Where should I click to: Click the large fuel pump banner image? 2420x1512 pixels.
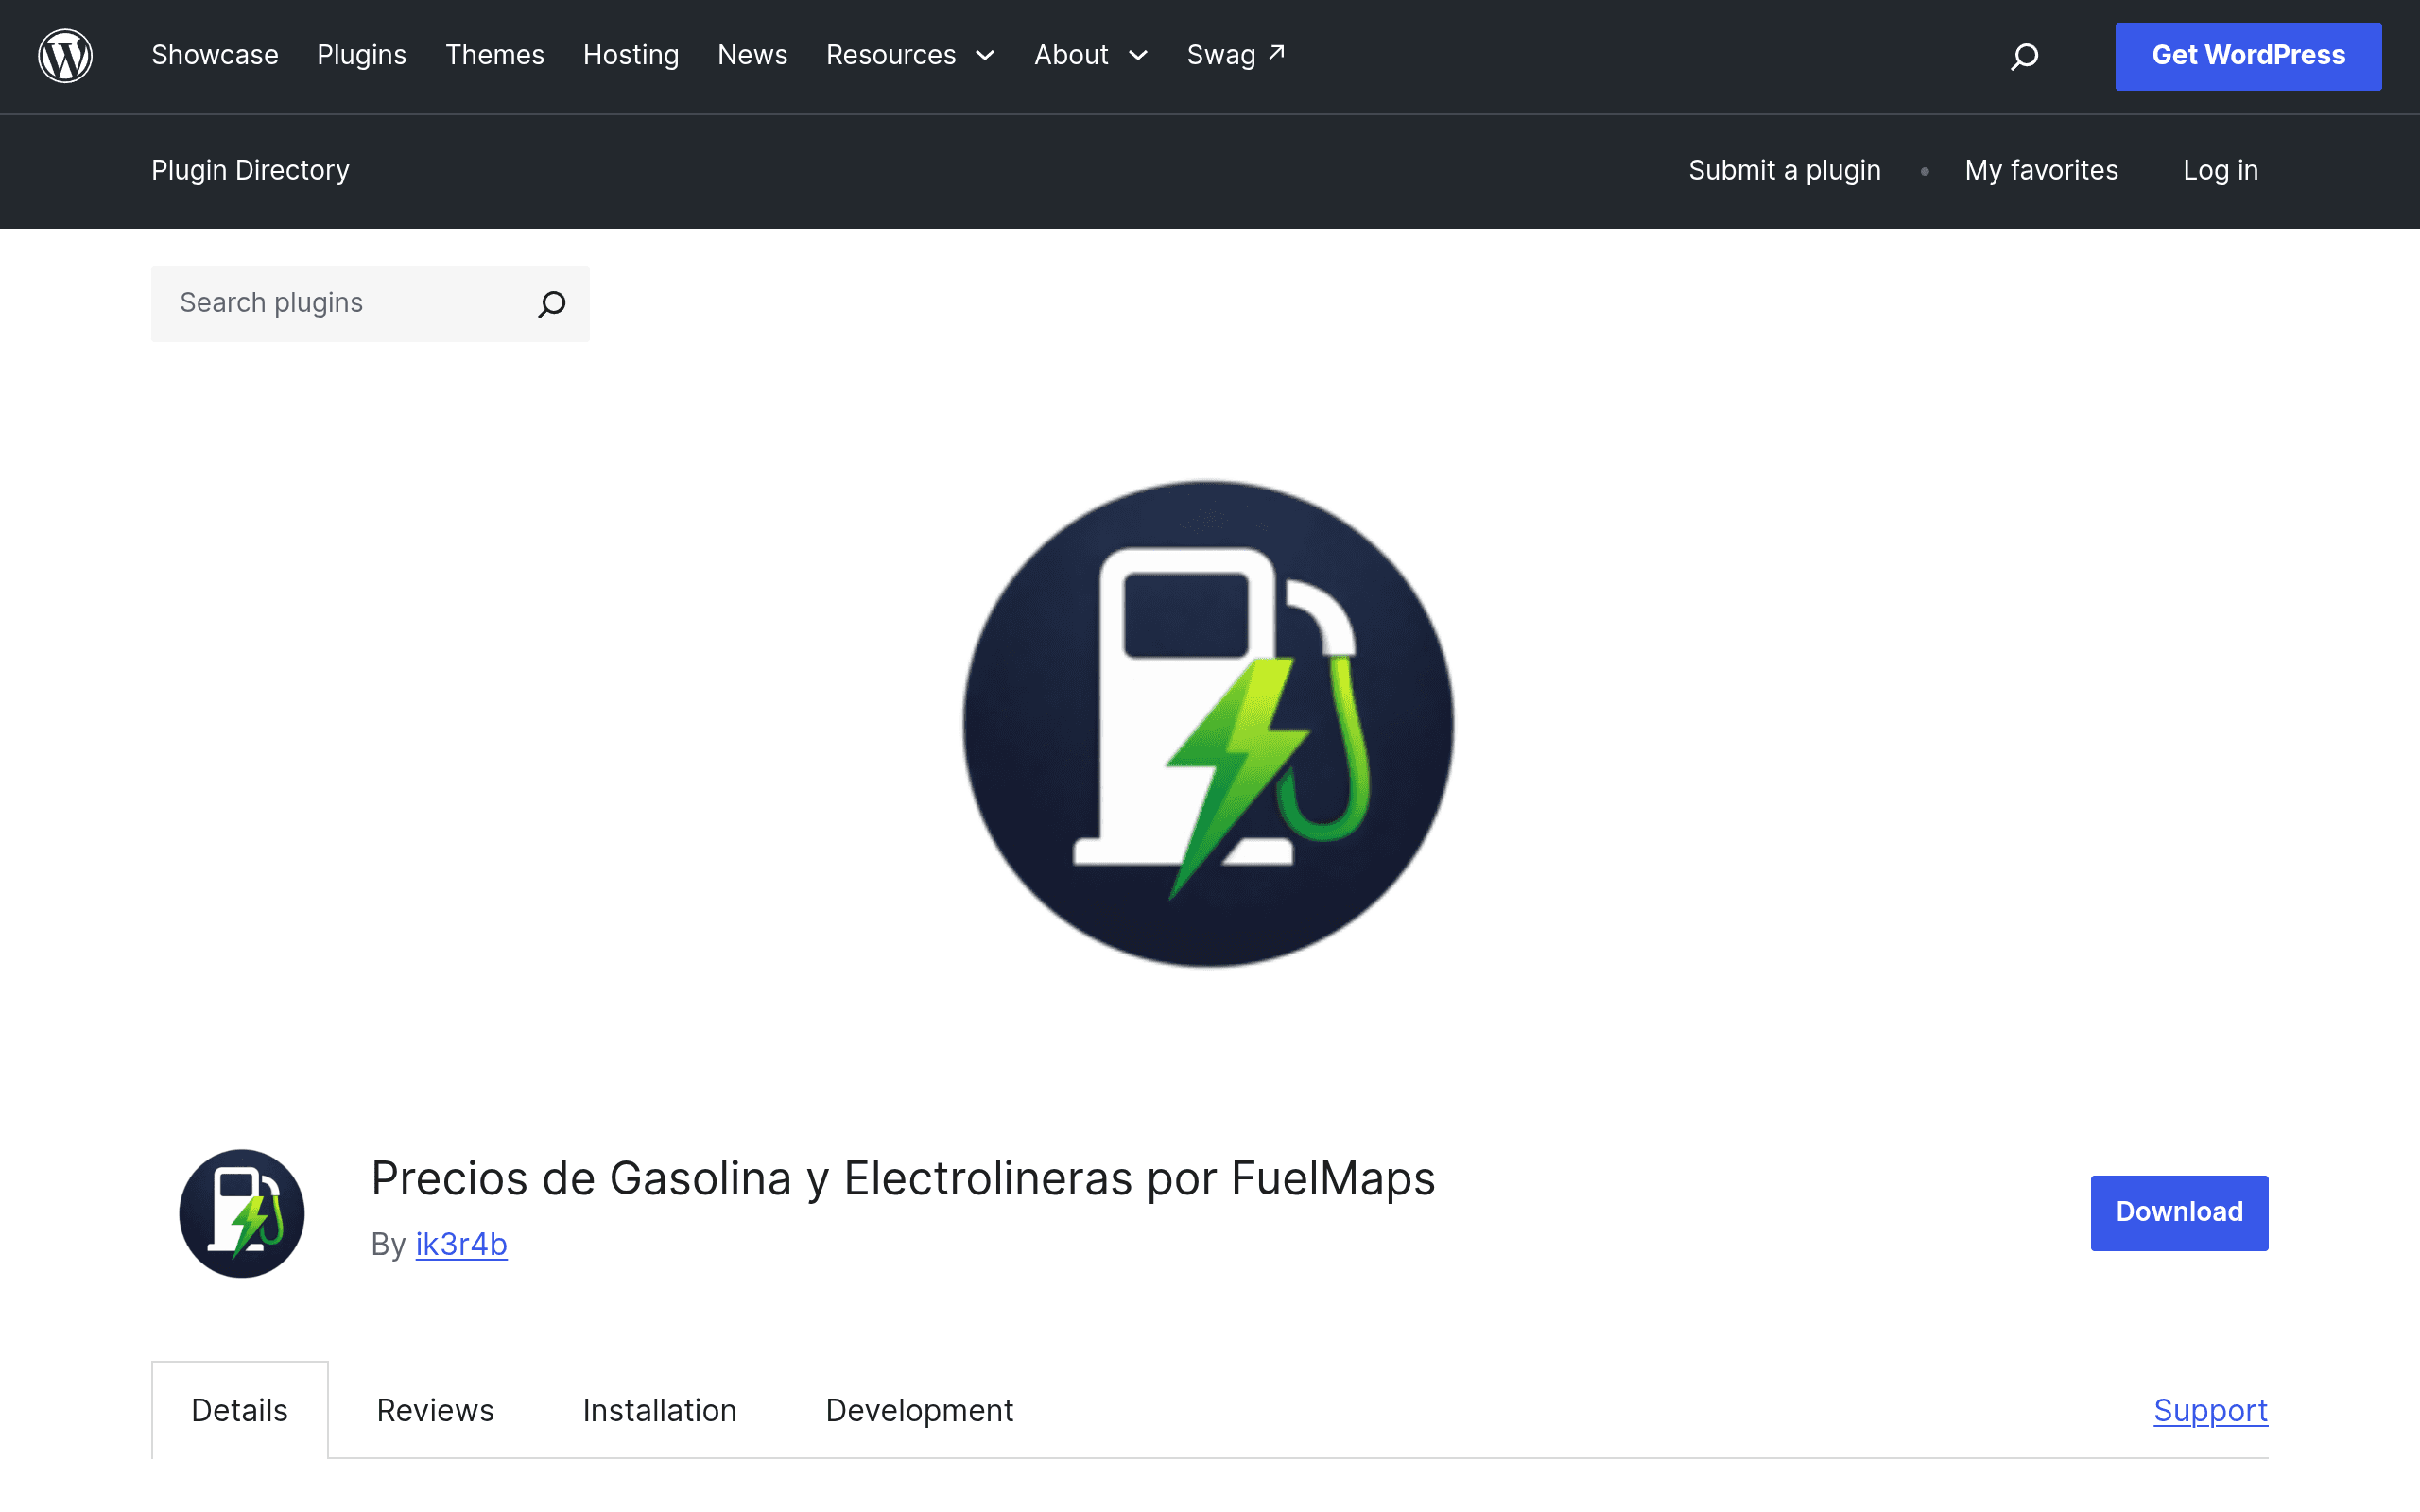coord(1208,724)
